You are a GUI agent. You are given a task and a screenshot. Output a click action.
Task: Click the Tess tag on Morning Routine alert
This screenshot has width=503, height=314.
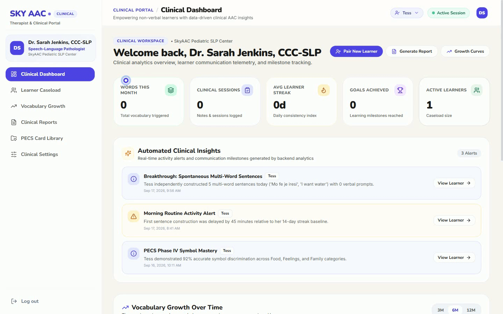tap(225, 214)
